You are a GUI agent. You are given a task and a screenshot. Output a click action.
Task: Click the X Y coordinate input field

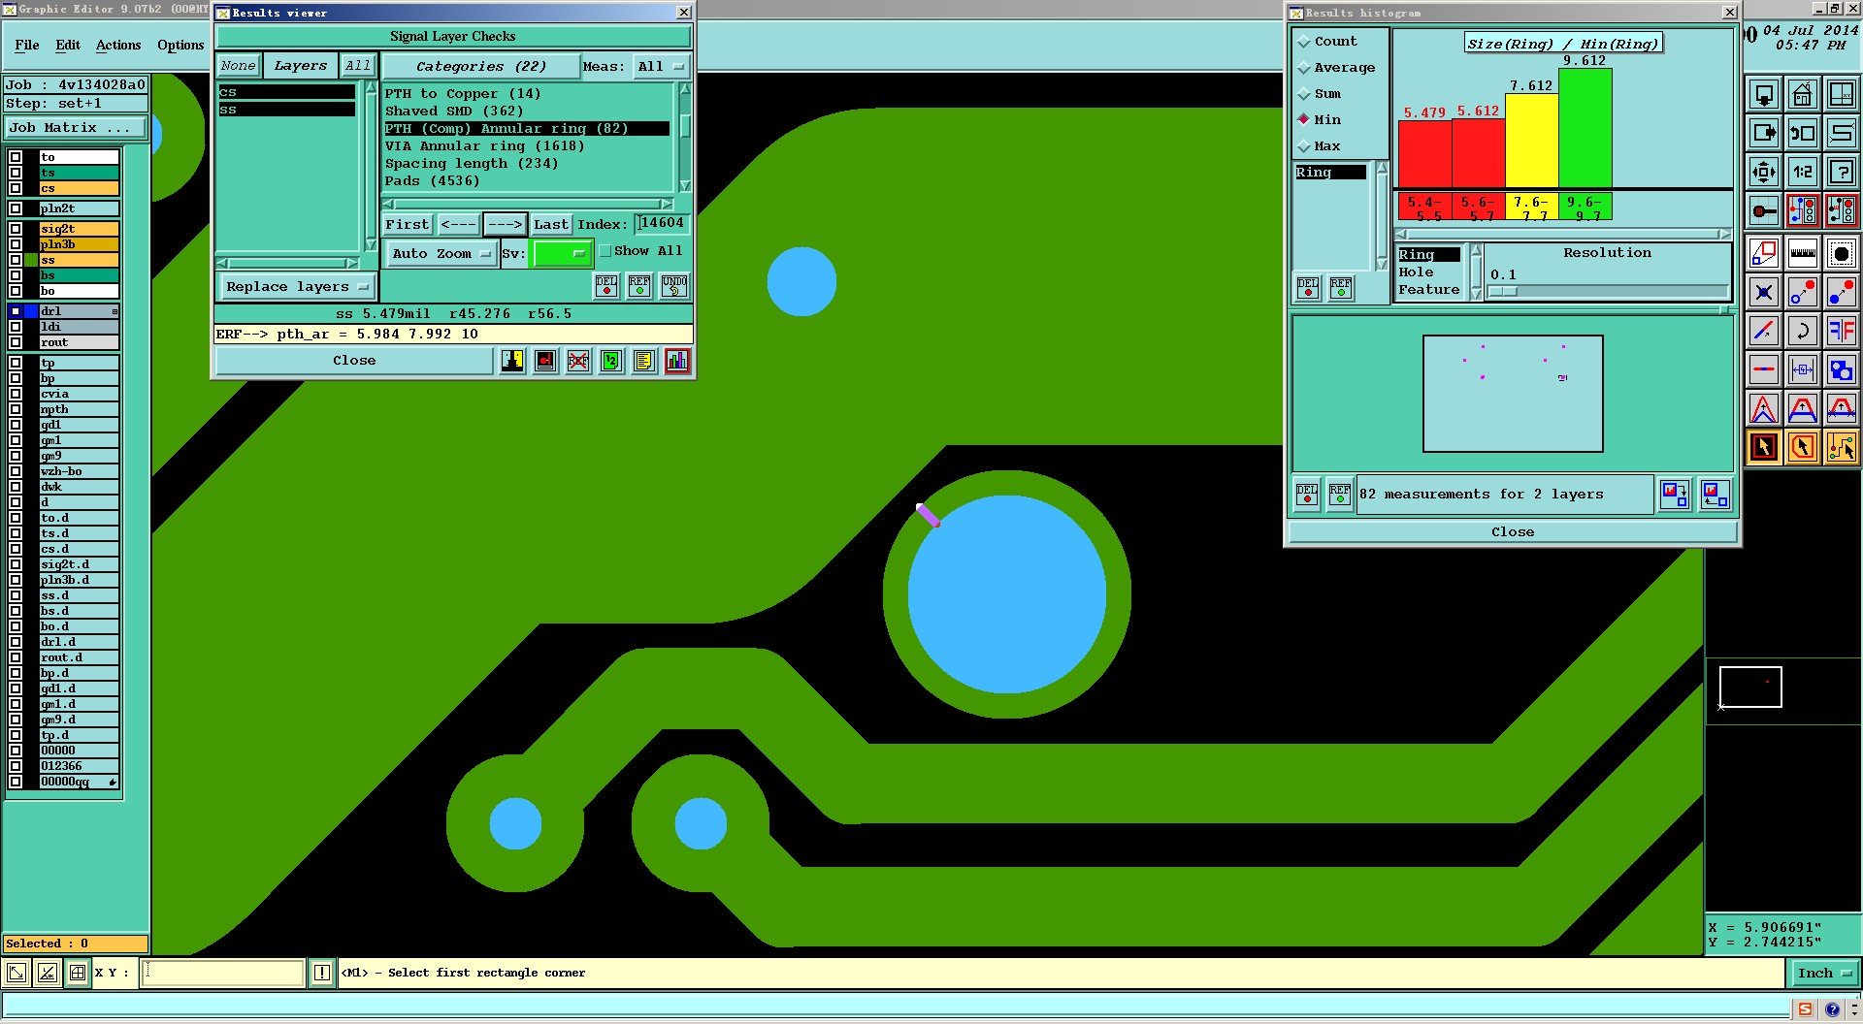223,973
